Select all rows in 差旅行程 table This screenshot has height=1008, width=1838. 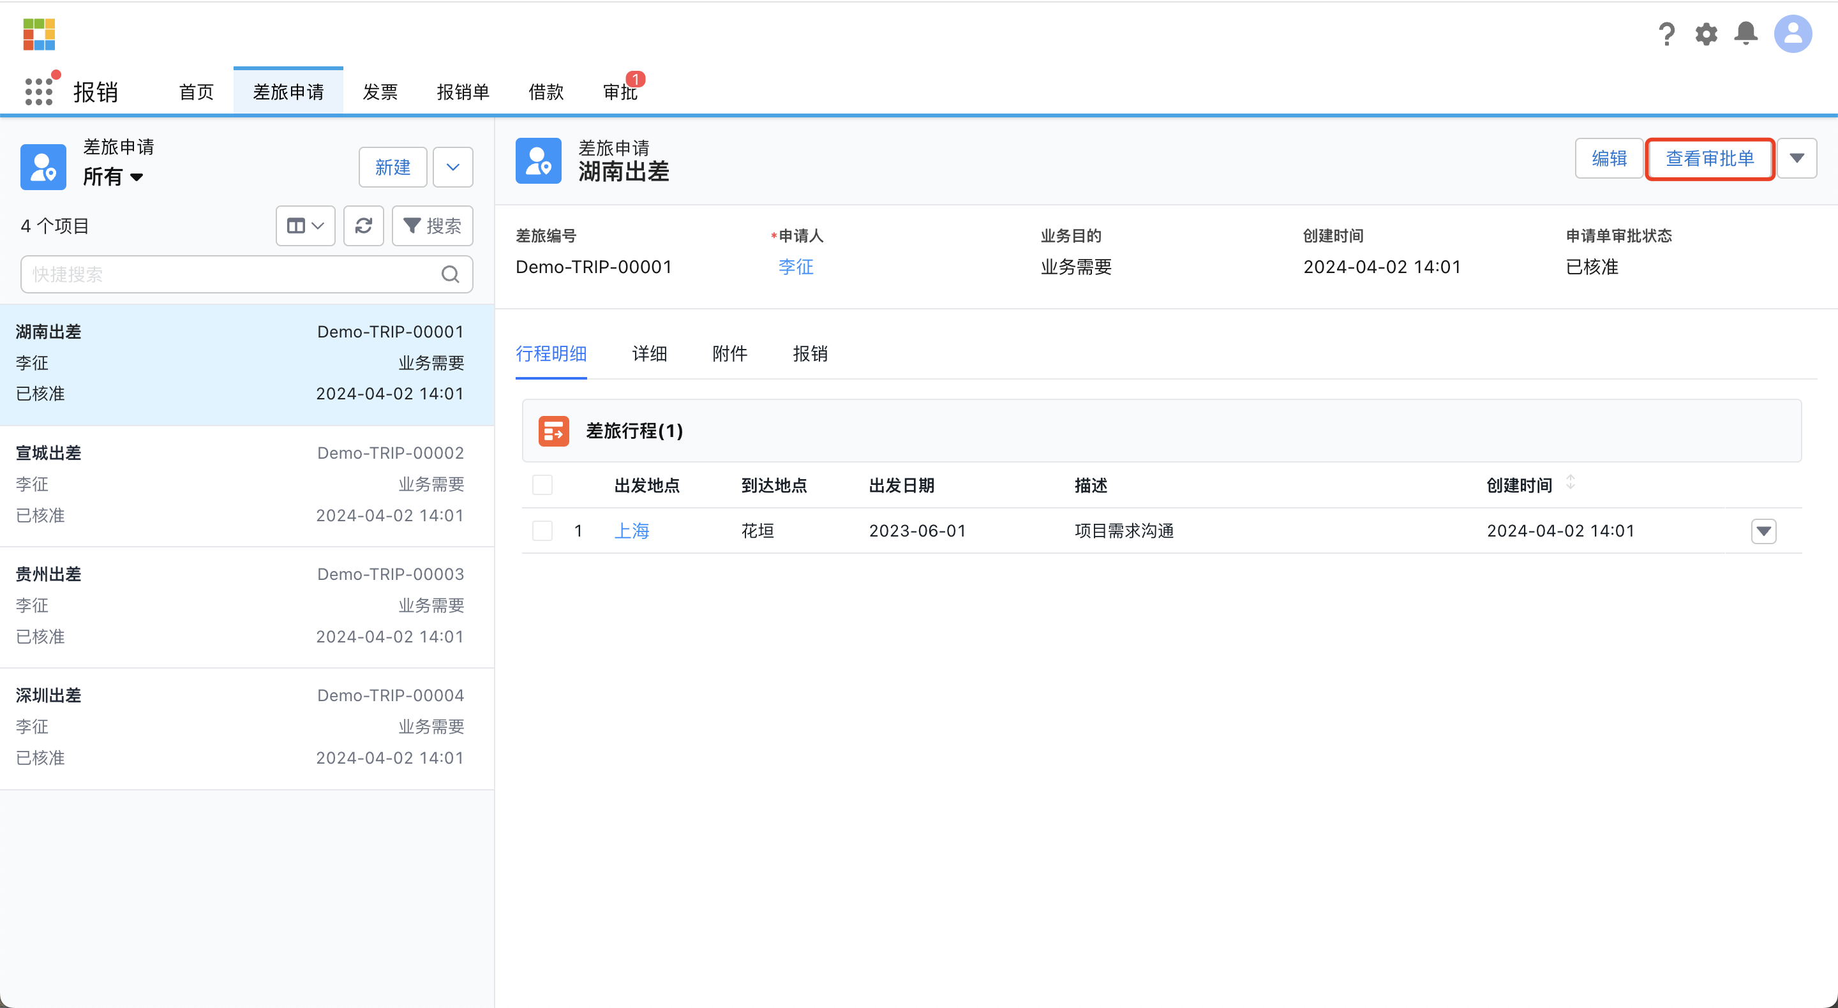(x=542, y=484)
